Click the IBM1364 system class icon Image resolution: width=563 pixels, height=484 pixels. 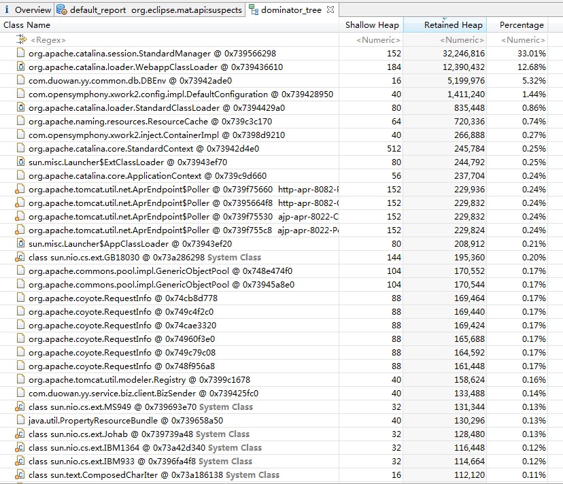coord(20,448)
